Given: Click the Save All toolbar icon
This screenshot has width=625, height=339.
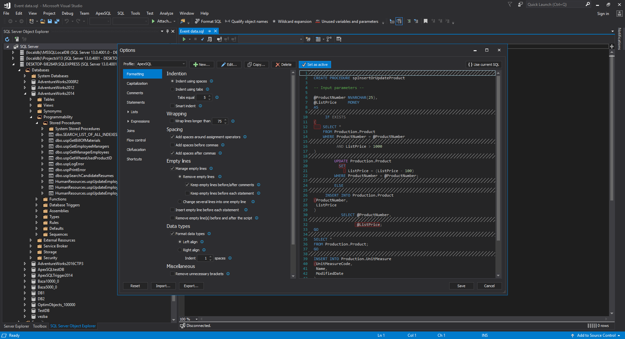Looking at the screenshot, I should click(57, 21).
